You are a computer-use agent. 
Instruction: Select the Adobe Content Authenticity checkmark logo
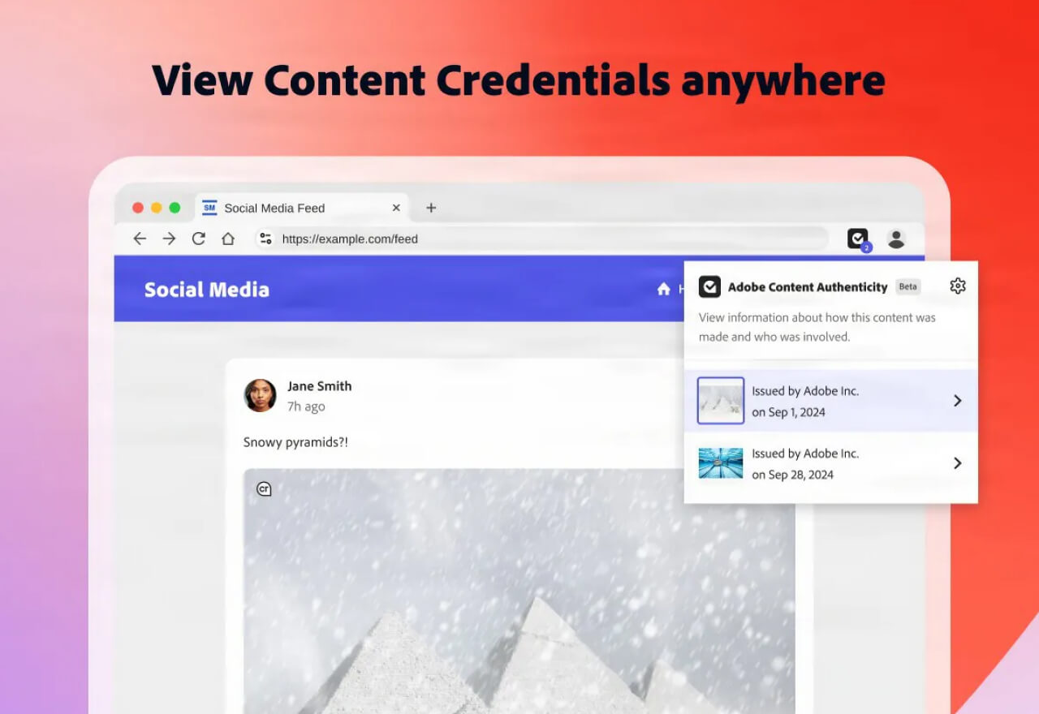pyautogui.click(x=709, y=286)
